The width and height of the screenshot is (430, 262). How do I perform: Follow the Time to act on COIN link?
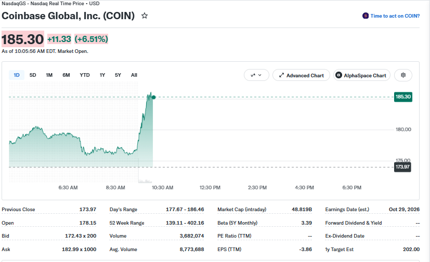395,16
